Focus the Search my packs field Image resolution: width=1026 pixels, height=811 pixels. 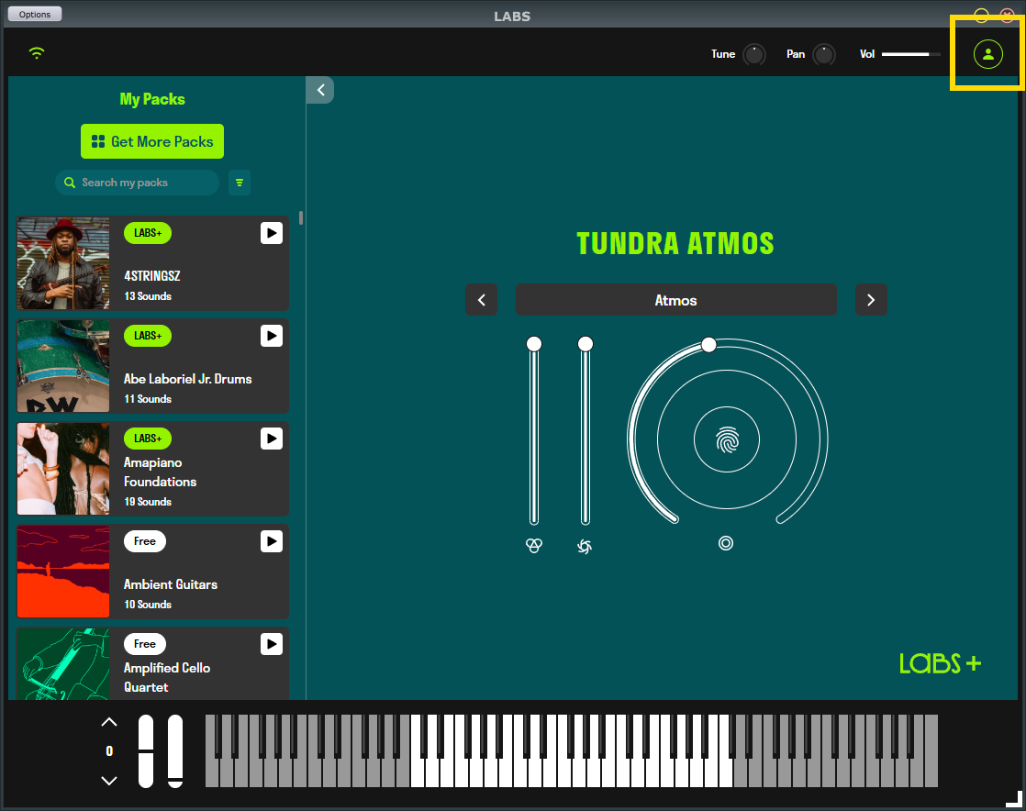tap(138, 183)
